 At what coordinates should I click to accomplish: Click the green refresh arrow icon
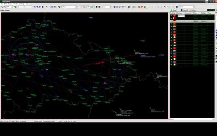tap(15, 7)
